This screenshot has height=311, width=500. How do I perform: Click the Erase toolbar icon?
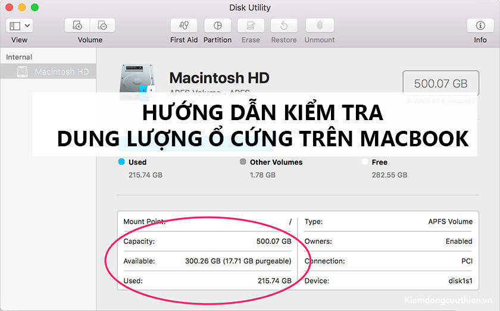(251, 26)
